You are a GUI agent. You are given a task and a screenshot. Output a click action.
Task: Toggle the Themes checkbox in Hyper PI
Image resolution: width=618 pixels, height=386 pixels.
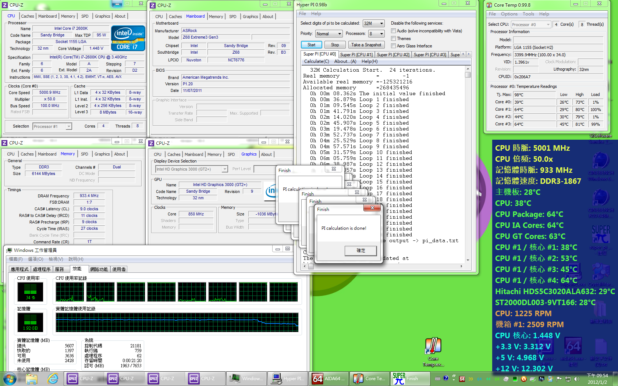click(393, 39)
